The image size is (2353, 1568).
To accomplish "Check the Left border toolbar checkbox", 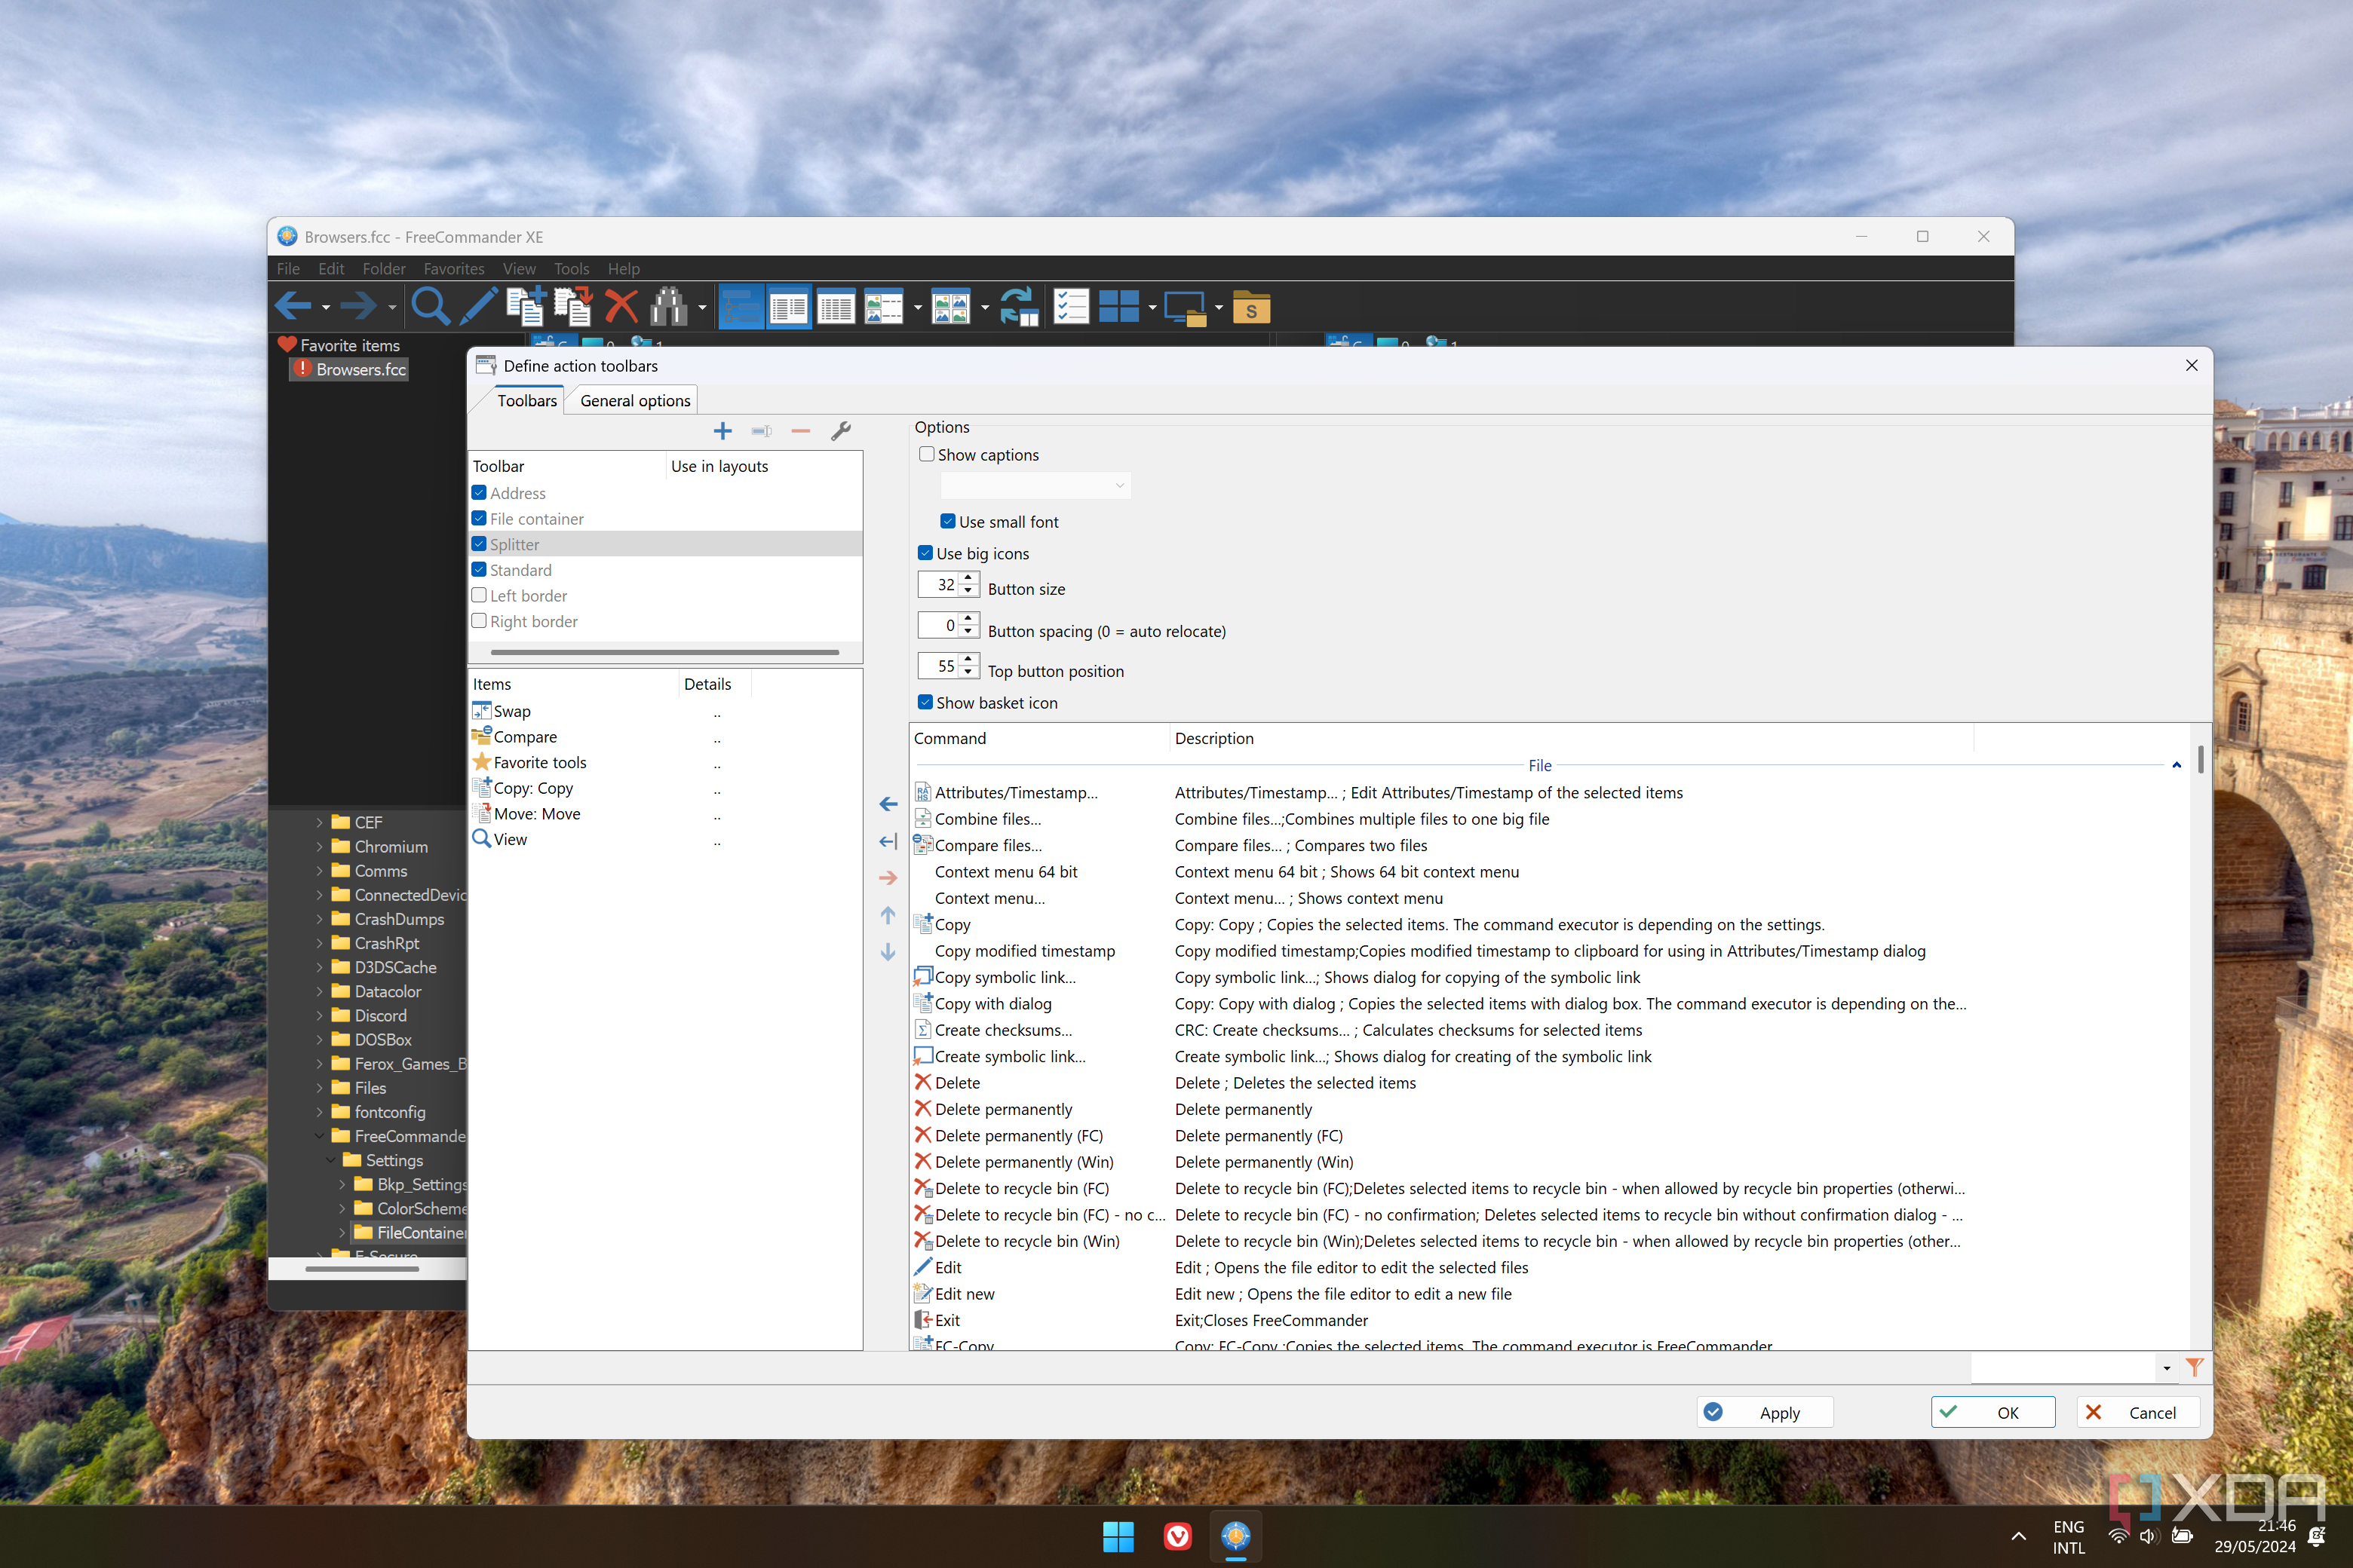I will (479, 595).
